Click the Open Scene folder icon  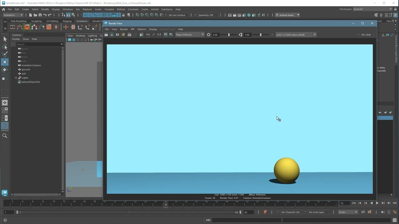coord(35,15)
